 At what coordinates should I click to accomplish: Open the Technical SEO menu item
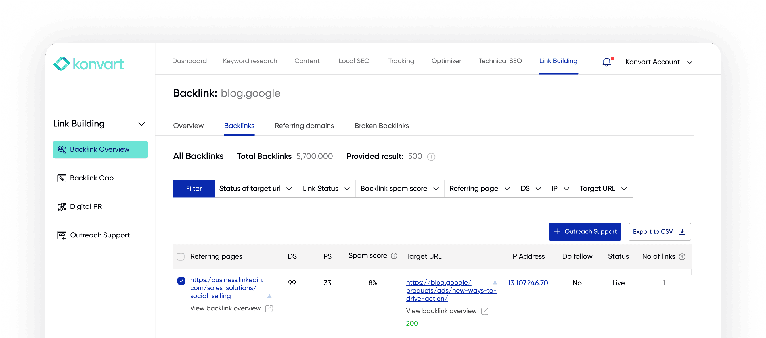[500, 61]
